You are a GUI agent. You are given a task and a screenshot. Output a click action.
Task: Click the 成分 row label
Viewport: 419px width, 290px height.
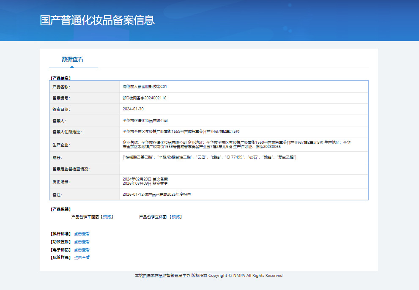pos(57,158)
